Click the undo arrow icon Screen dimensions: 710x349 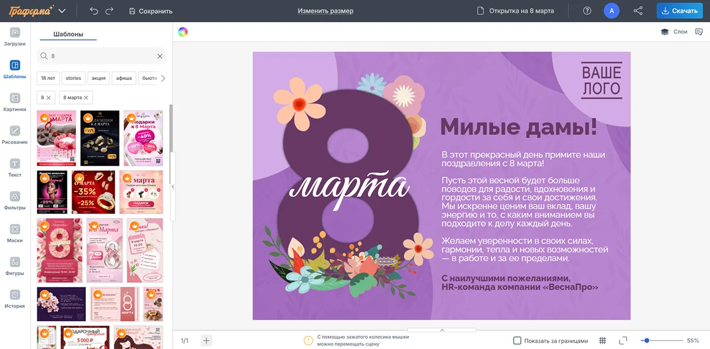click(94, 11)
